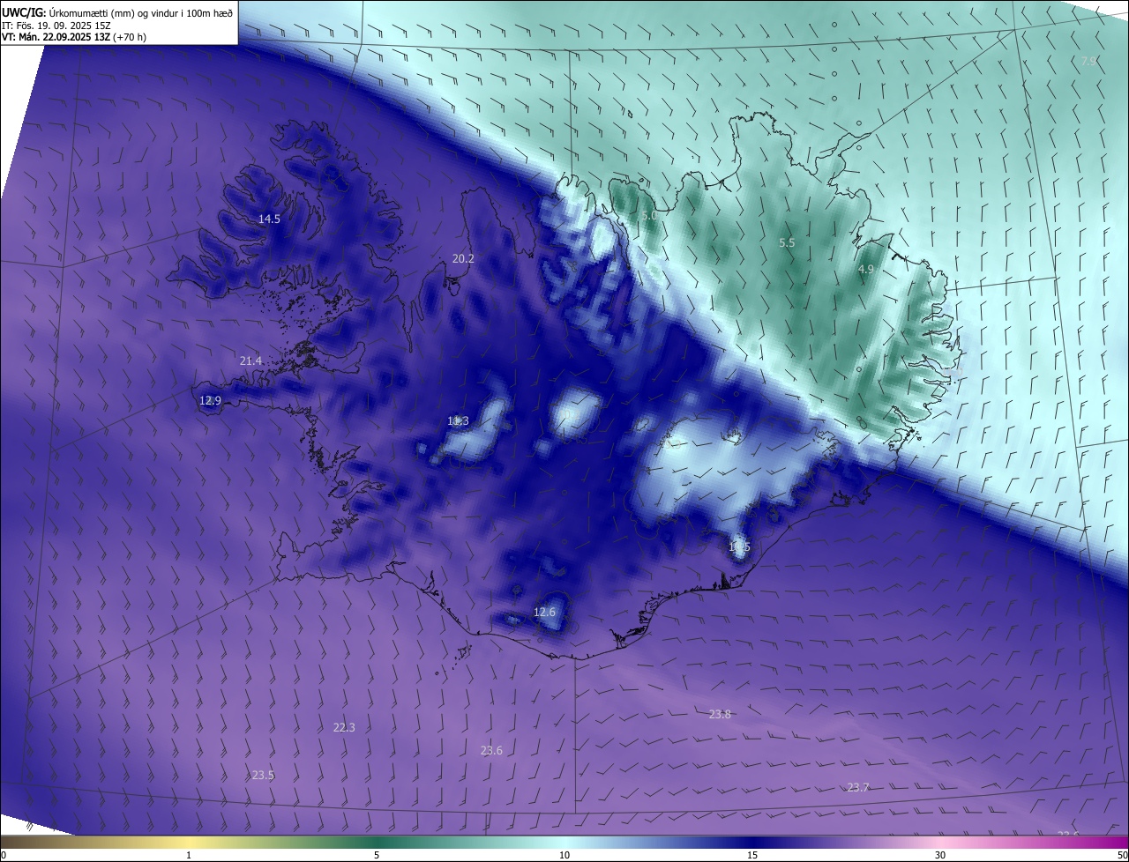Click the 23.6 value south of Iceland
Viewport: 1129px width, 862px height.
point(491,750)
